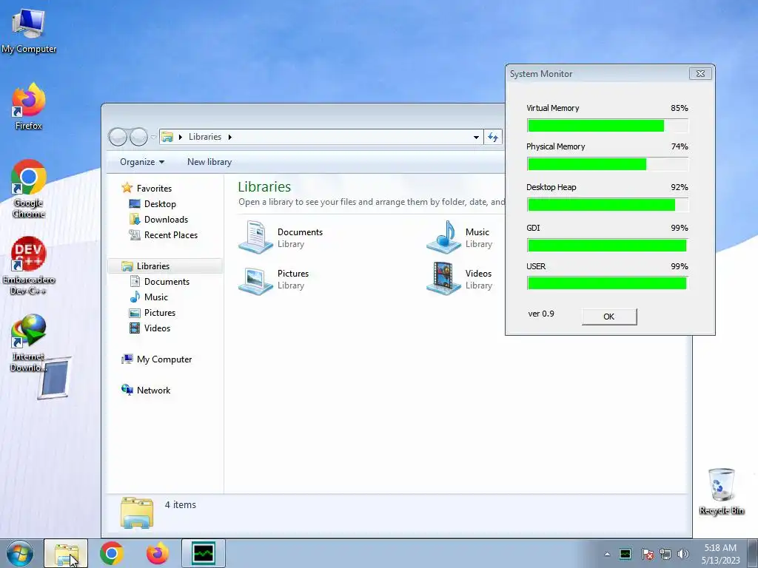Screen dimensions: 758x568
Task: Expand arrow after Libraries in address bar
Action: (x=230, y=137)
